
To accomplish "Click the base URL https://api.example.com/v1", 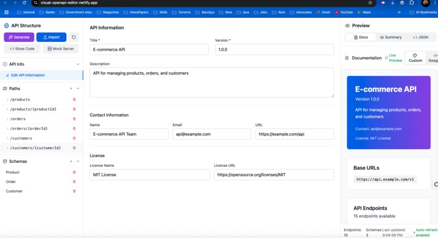I will (x=385, y=179).
